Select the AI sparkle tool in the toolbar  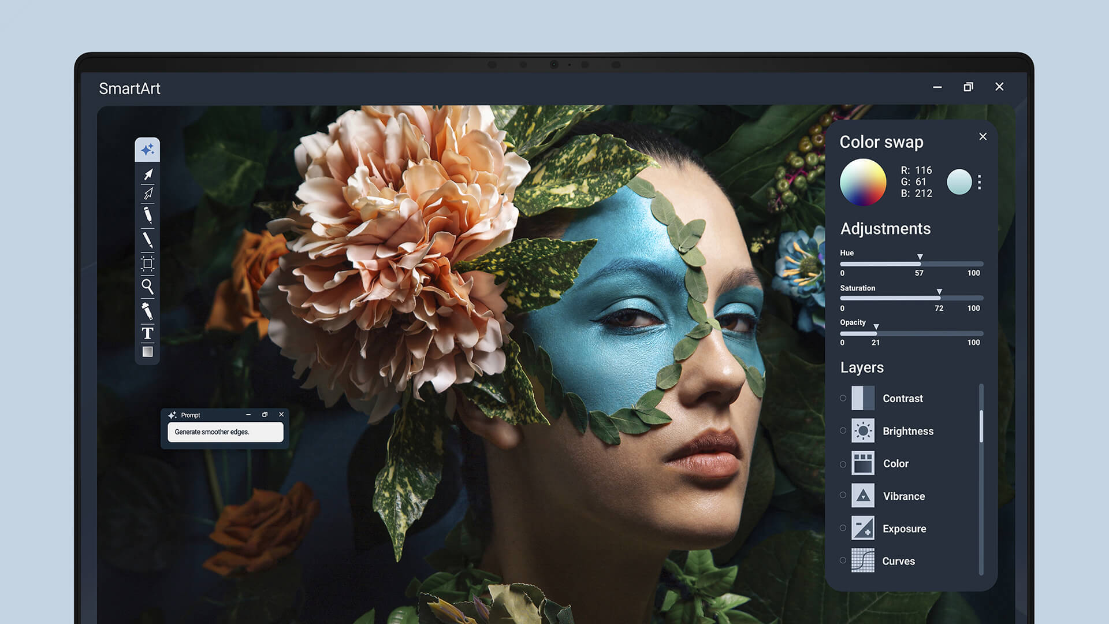[147, 150]
